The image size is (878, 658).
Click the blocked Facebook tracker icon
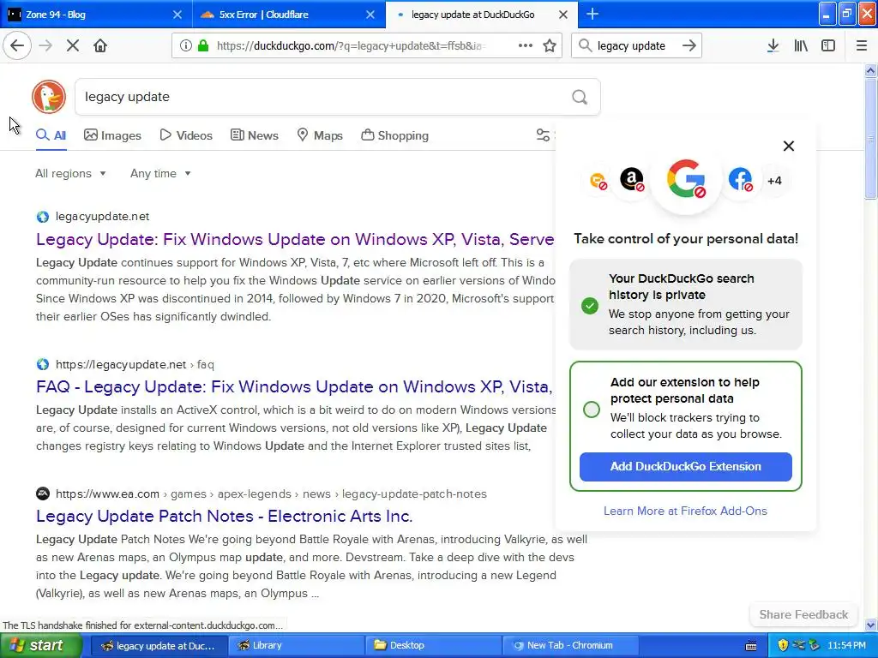740,180
